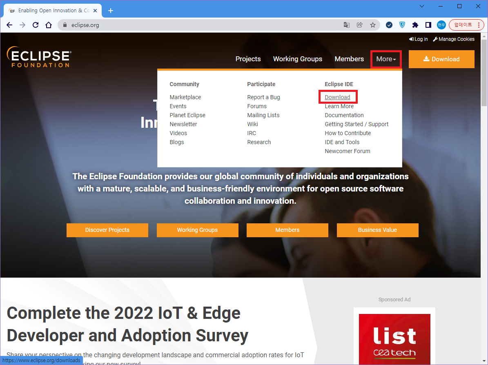Click the padlock site info icon
This screenshot has width=488, height=365.
(x=65, y=25)
